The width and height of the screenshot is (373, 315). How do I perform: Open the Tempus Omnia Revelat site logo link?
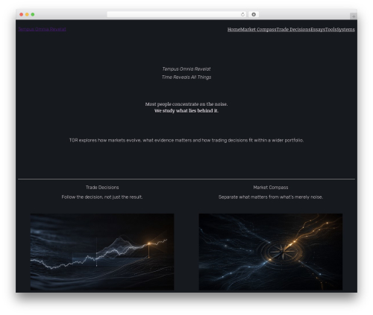click(42, 29)
